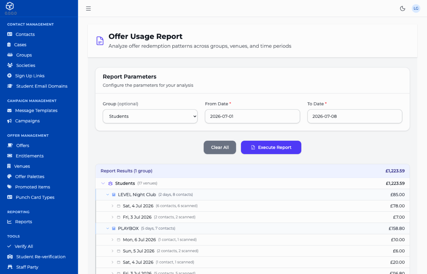Open Groups via its people icon

(10, 55)
